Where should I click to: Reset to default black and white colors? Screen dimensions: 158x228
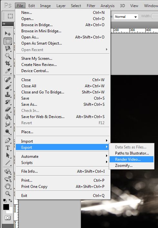(x=5, y=201)
